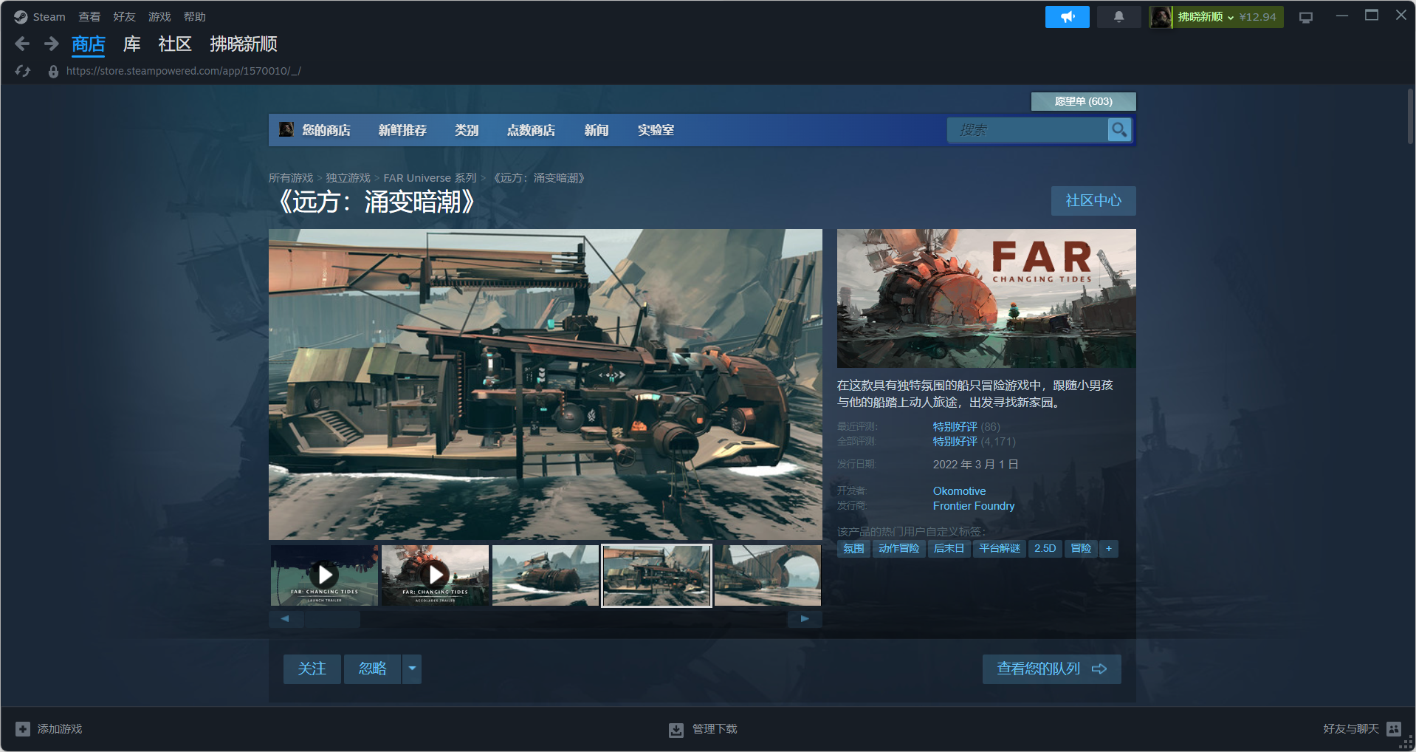
Task: Click the 忽略 button
Action: click(372, 669)
